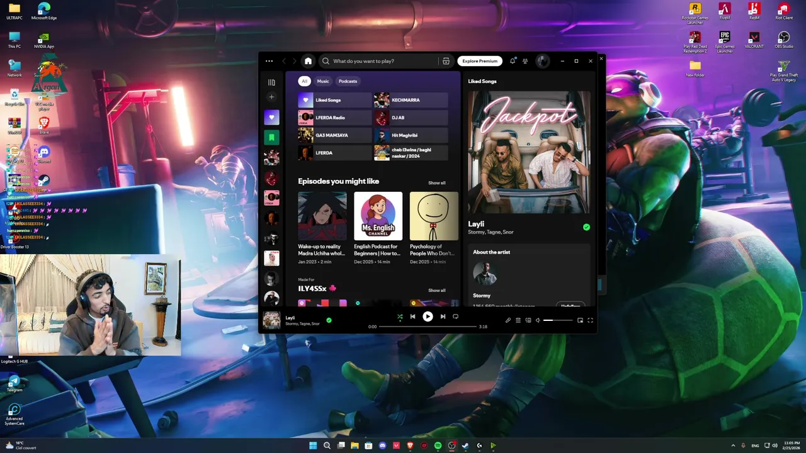Click the song progress bar
The height and width of the screenshot is (453, 806).
click(x=428, y=327)
